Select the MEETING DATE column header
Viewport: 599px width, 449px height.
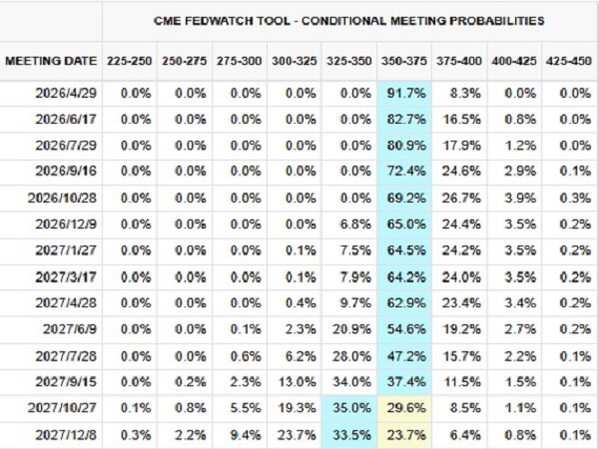click(x=51, y=60)
